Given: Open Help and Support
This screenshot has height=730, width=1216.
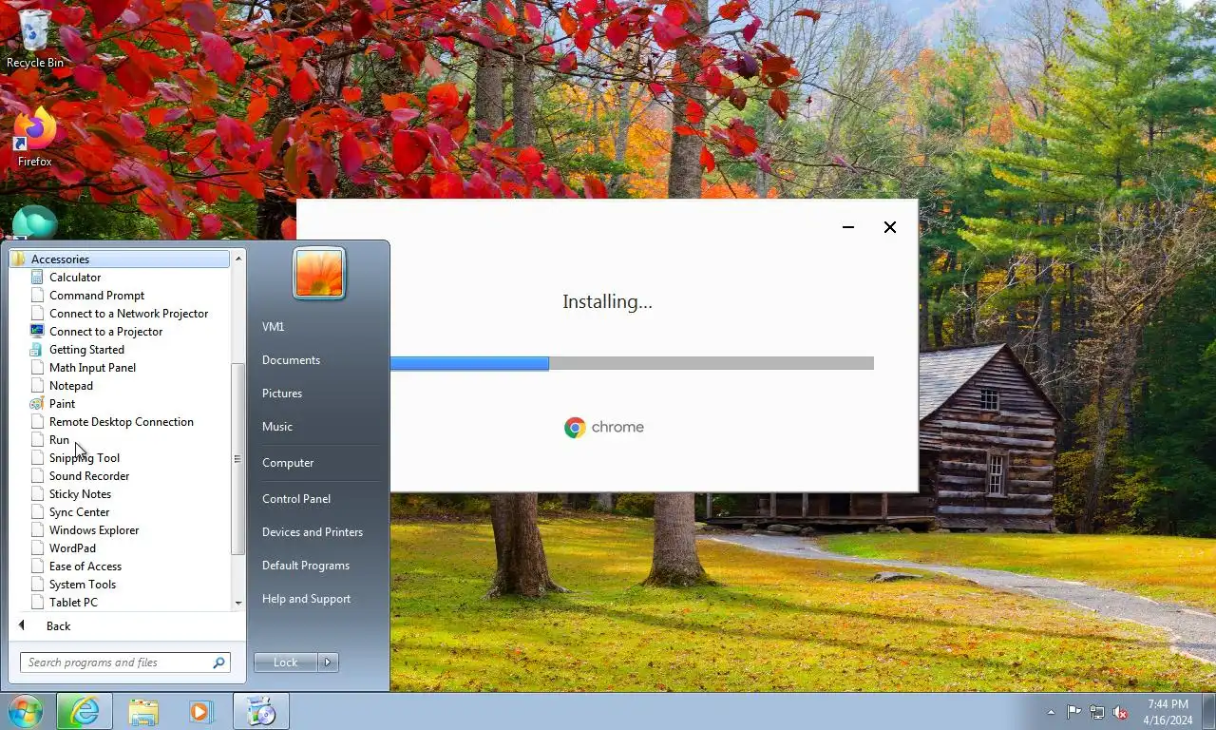Looking at the screenshot, I should [306, 599].
